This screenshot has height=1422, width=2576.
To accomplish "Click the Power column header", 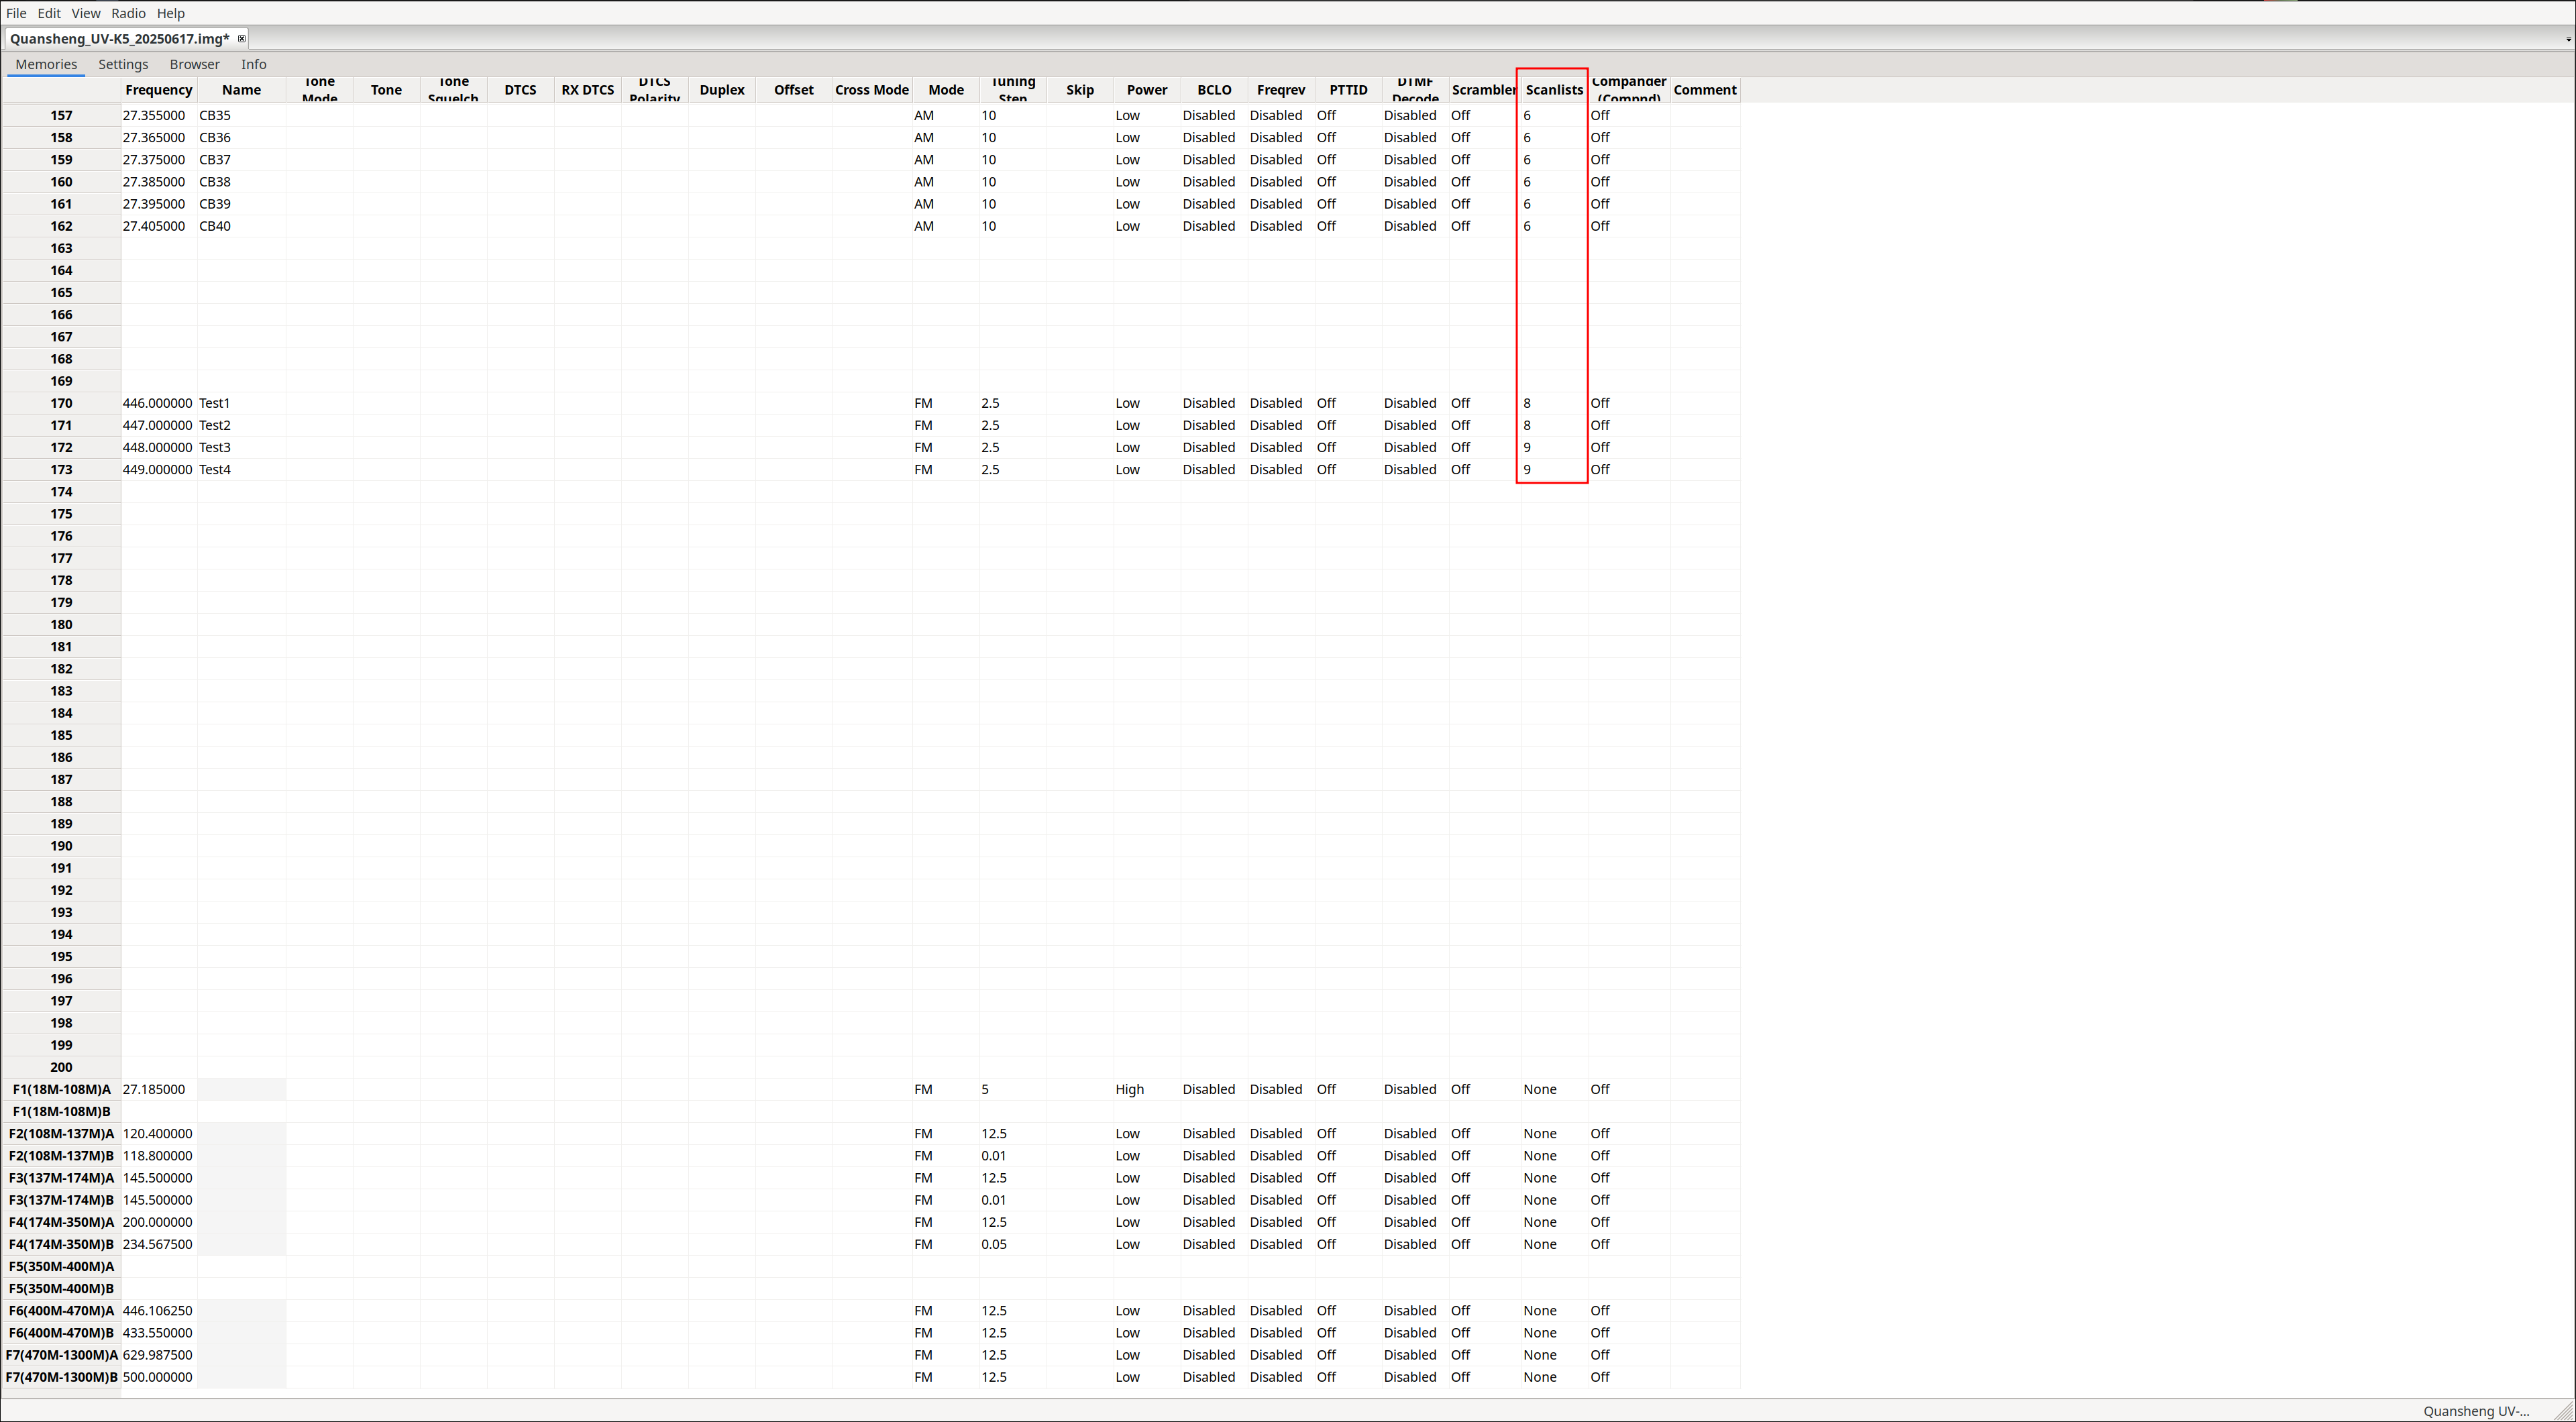I will [x=1146, y=90].
